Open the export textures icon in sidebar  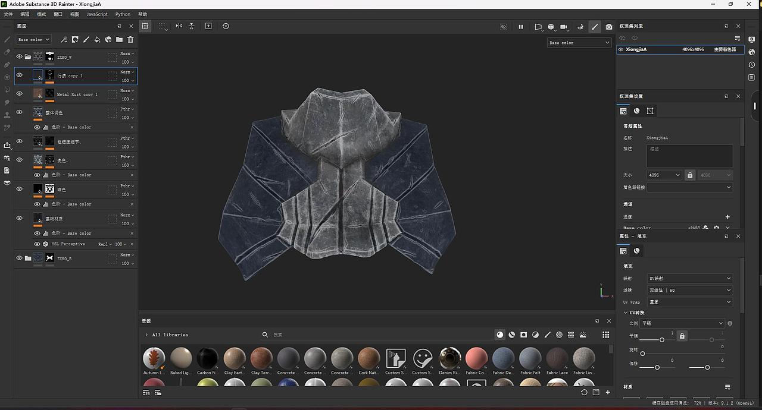point(7,145)
